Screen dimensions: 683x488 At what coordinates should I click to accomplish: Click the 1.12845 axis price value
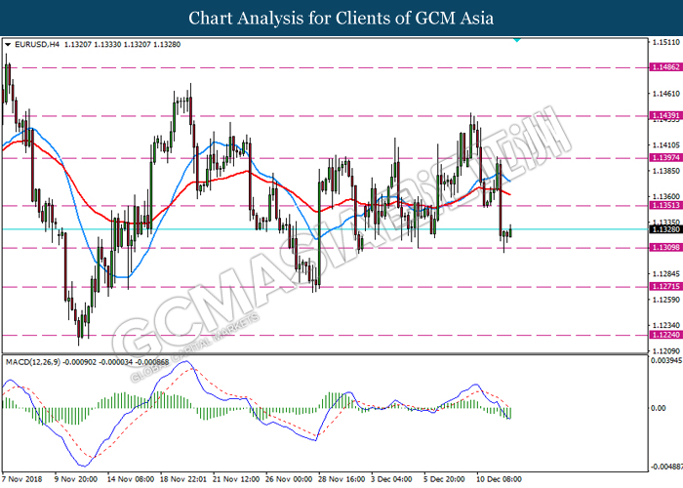click(666, 273)
